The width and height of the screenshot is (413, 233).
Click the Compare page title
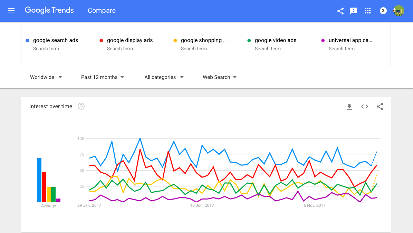click(x=102, y=11)
